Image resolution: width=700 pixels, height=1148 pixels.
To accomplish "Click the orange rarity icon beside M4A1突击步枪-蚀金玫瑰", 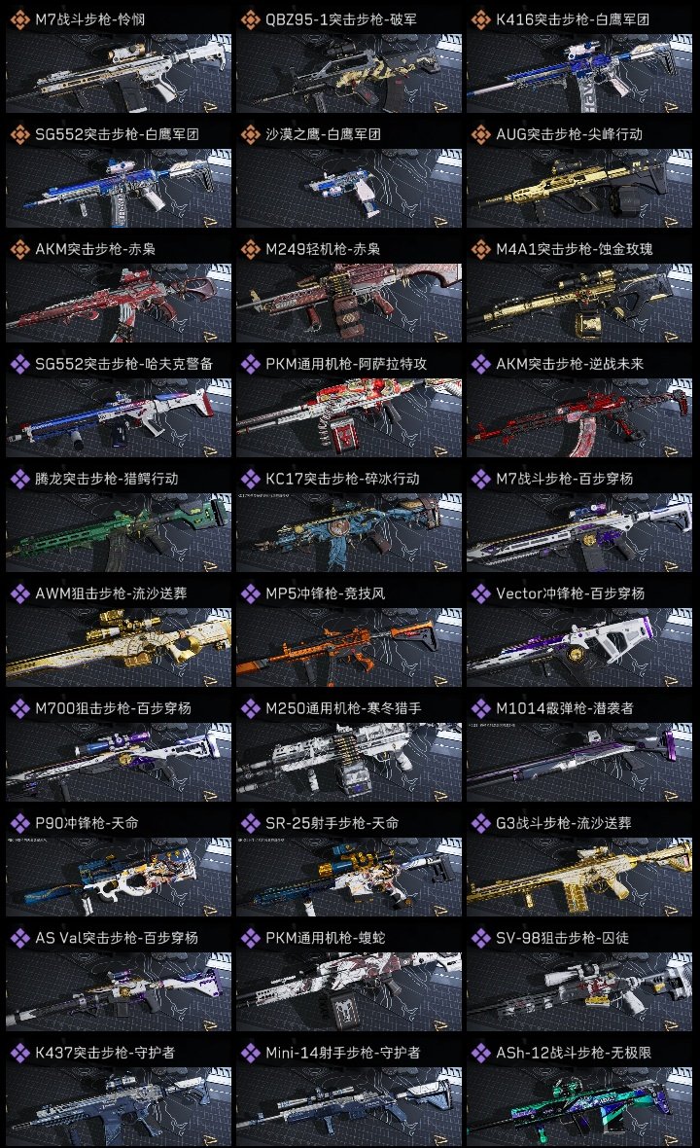I will tap(480, 249).
